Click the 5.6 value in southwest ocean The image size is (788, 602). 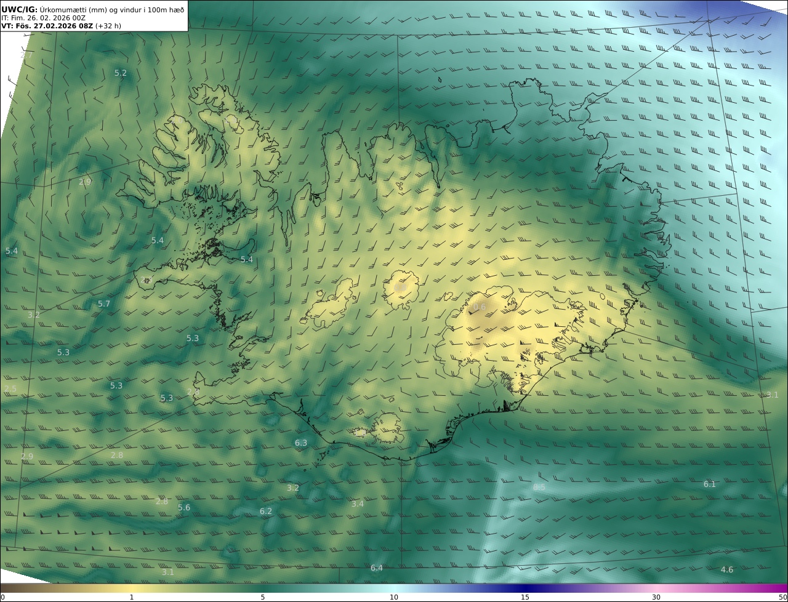pyautogui.click(x=184, y=507)
